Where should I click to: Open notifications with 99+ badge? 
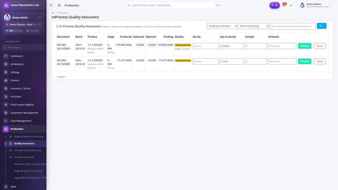pos(284,5)
